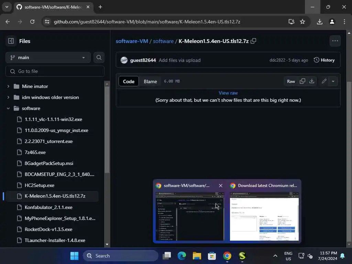Click the Raw button

pos(291,81)
